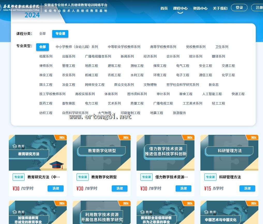Open the 教育数字化转型 course thumbnail
263x224 pixels.
pos(102,152)
